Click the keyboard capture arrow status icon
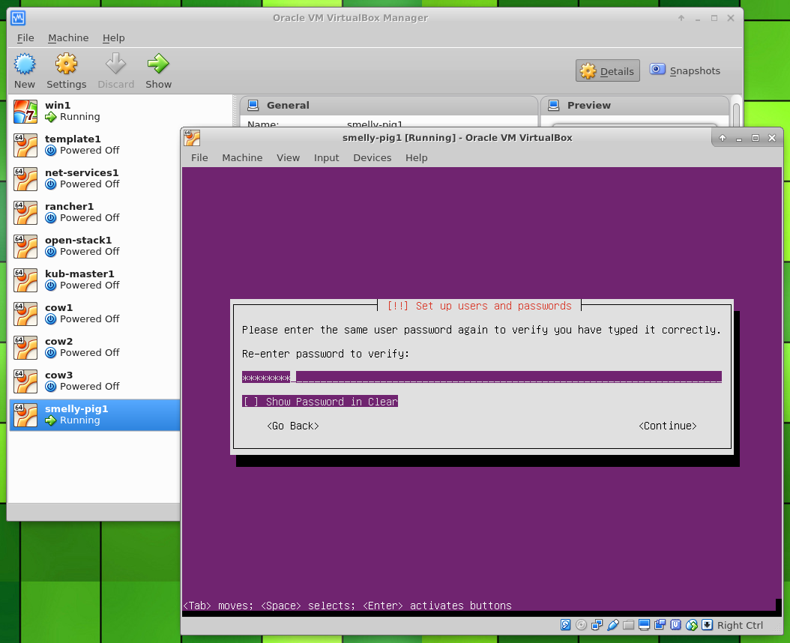Image resolution: width=790 pixels, height=643 pixels. [707, 625]
